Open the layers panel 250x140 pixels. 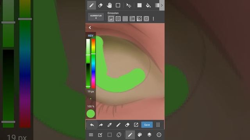point(149,135)
